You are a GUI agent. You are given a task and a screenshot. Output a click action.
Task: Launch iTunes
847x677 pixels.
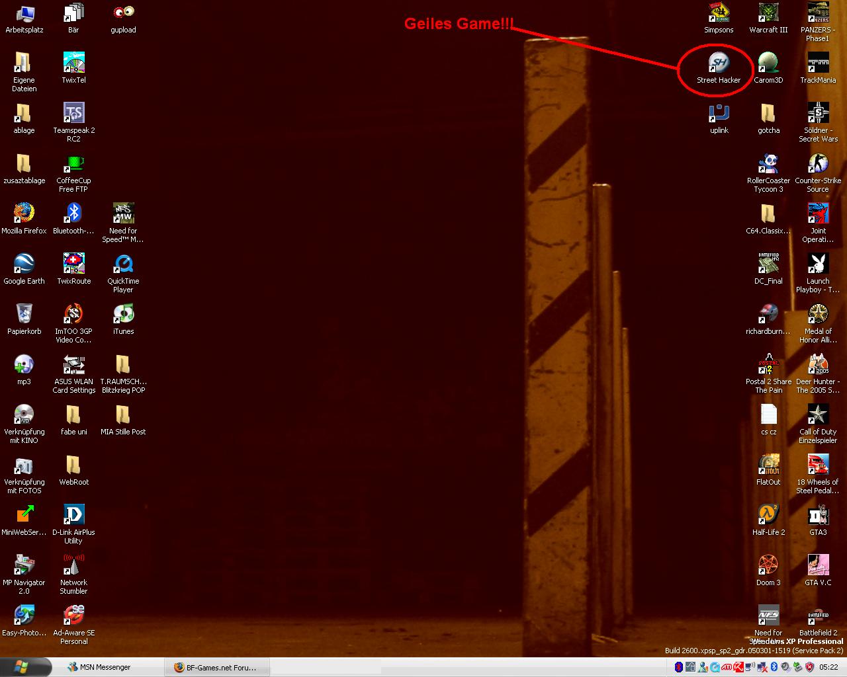tap(123, 319)
